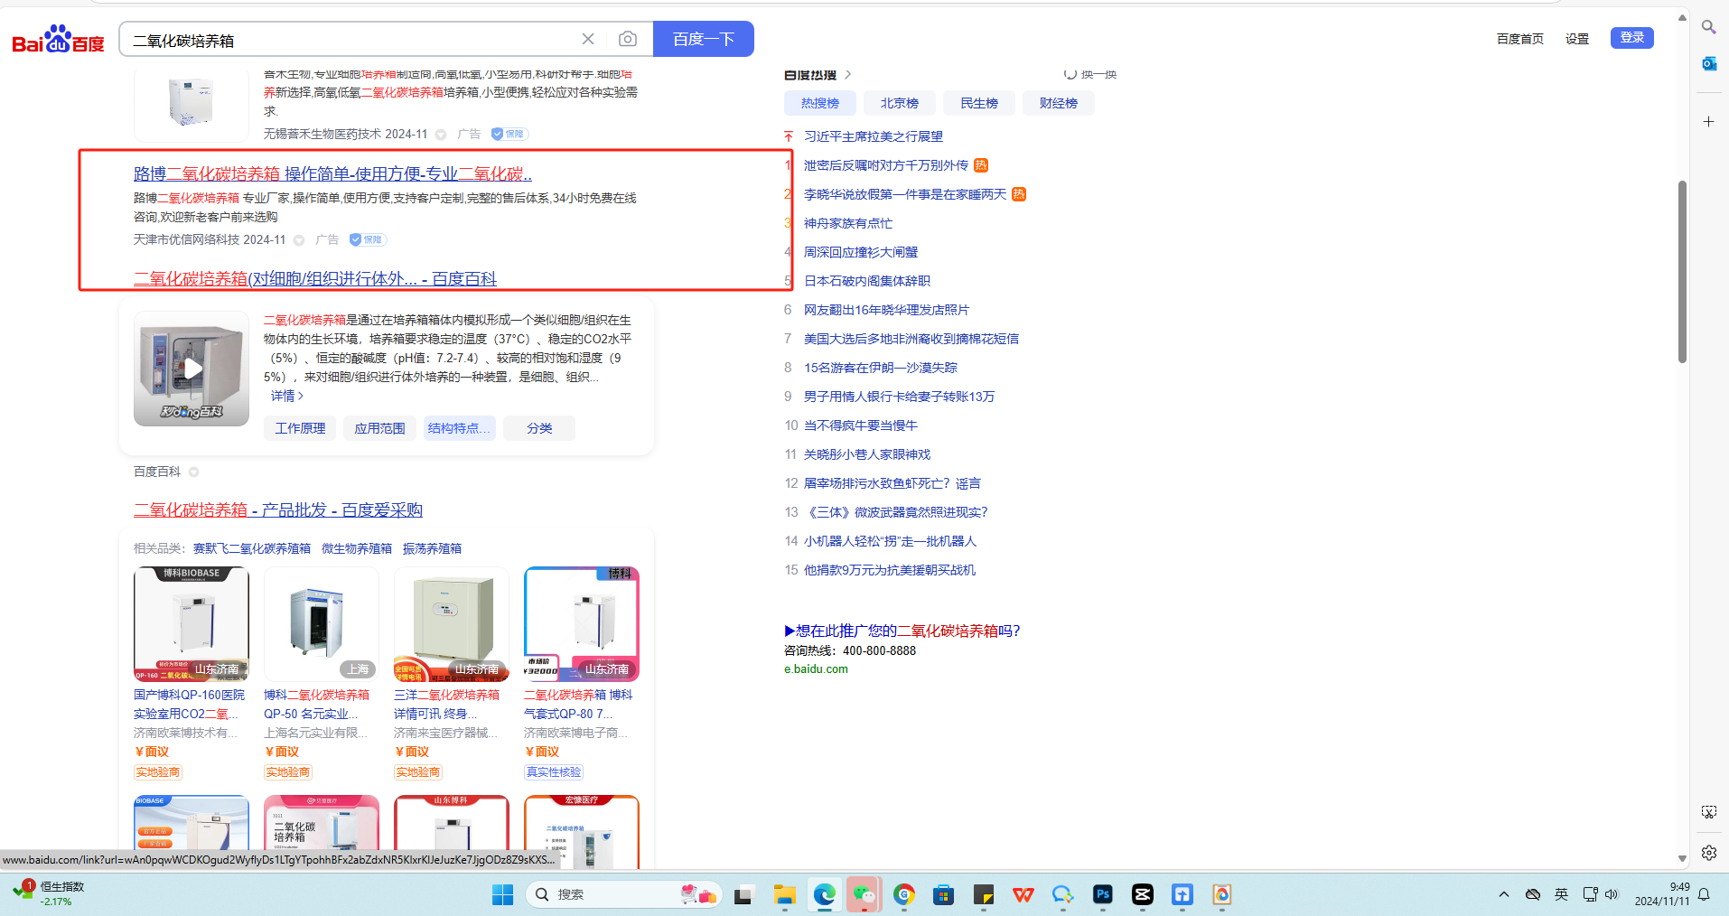1729x916 pixels.
Task: Switch to Microsoft Edge on the taskbar
Action: click(824, 894)
